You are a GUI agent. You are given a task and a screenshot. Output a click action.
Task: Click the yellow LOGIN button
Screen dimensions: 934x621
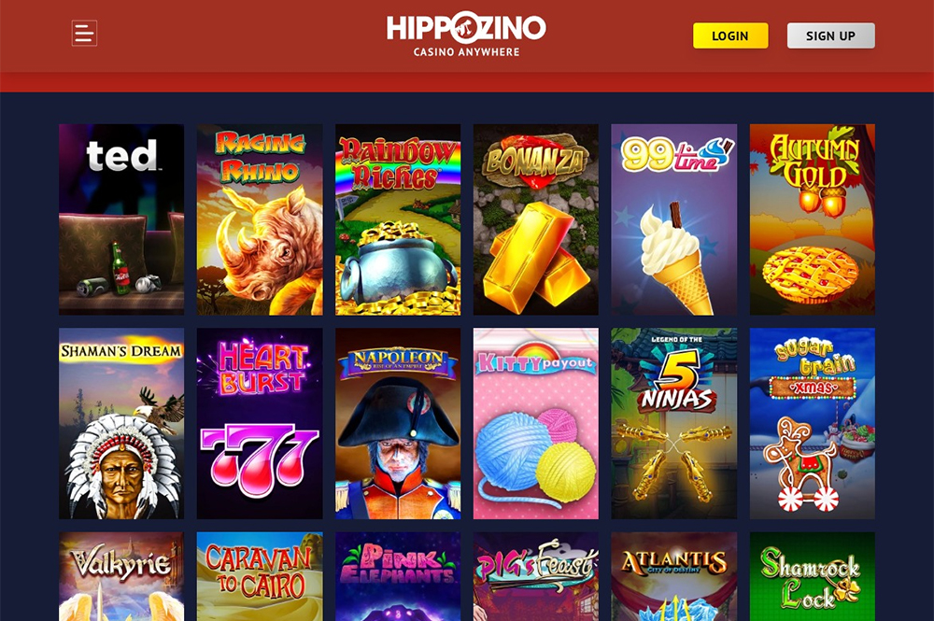tap(730, 35)
